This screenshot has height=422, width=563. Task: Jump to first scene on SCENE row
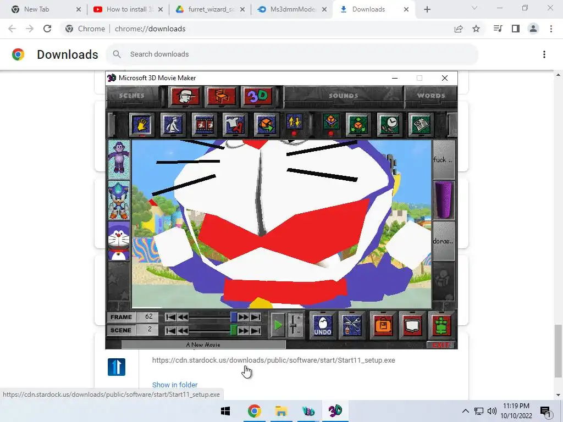(171, 330)
